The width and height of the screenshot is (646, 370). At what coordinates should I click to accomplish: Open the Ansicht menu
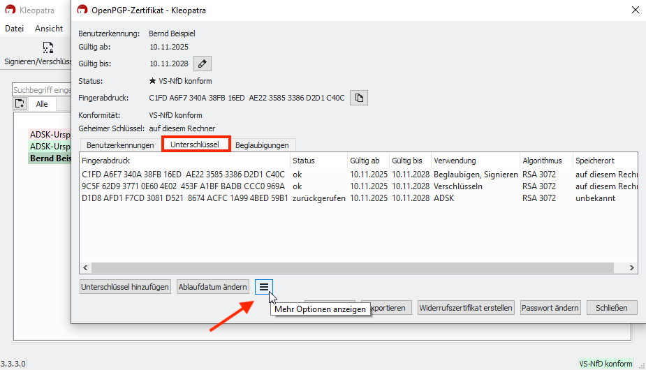(49, 29)
